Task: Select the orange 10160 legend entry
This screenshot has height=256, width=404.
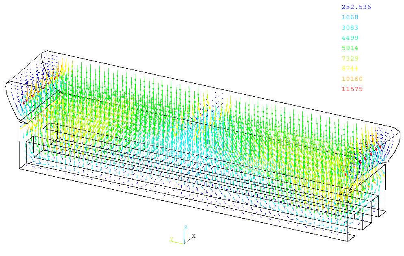Action: [x=352, y=79]
